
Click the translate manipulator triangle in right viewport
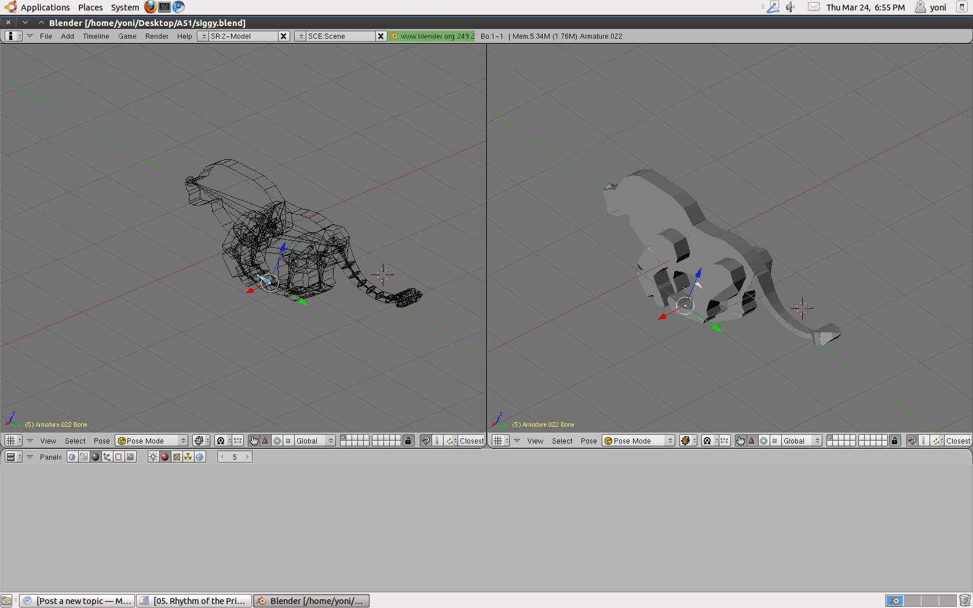coord(752,441)
